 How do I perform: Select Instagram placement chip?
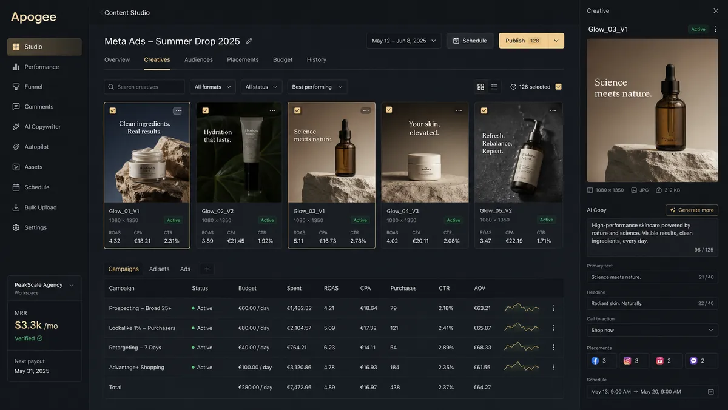pyautogui.click(x=634, y=360)
